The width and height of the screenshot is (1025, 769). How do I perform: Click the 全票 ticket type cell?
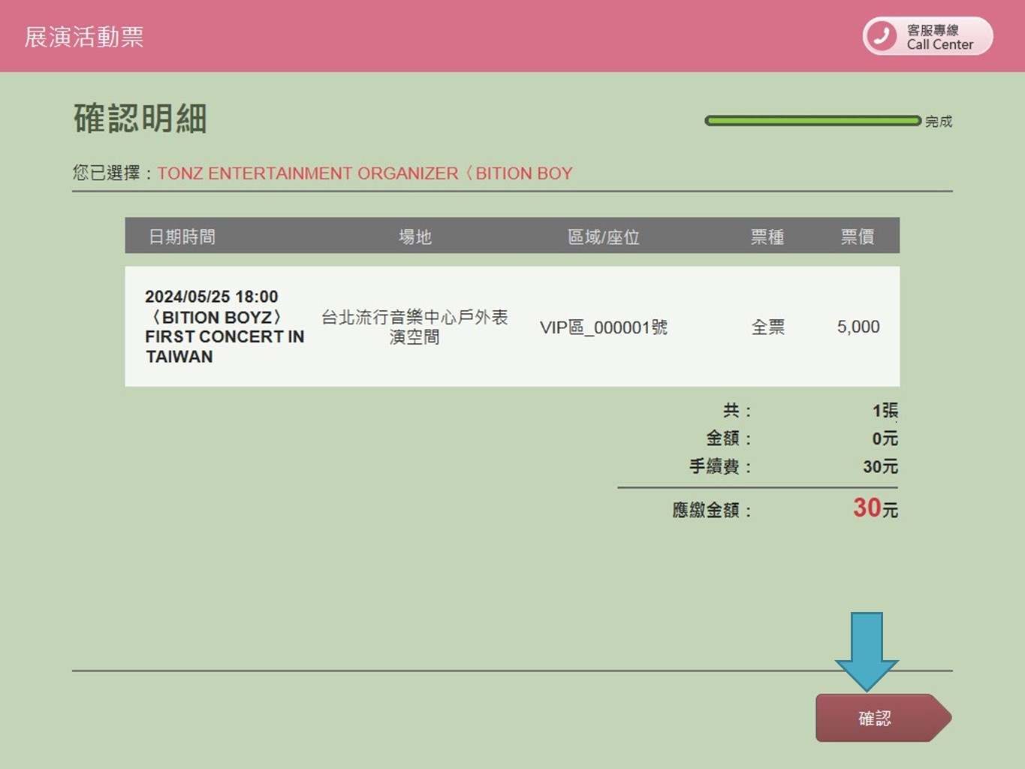point(767,327)
